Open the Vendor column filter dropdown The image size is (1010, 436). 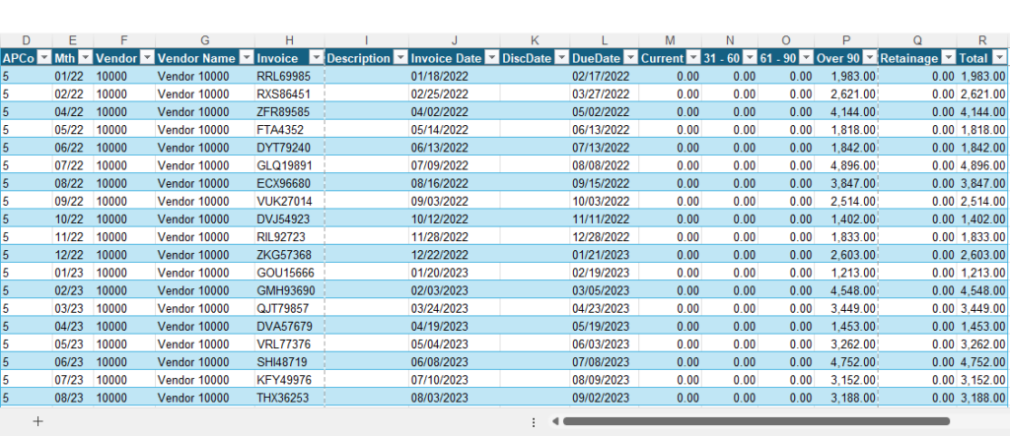[x=148, y=58]
